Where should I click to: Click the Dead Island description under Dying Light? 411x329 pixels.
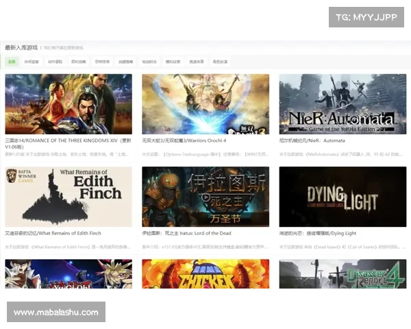(342, 247)
